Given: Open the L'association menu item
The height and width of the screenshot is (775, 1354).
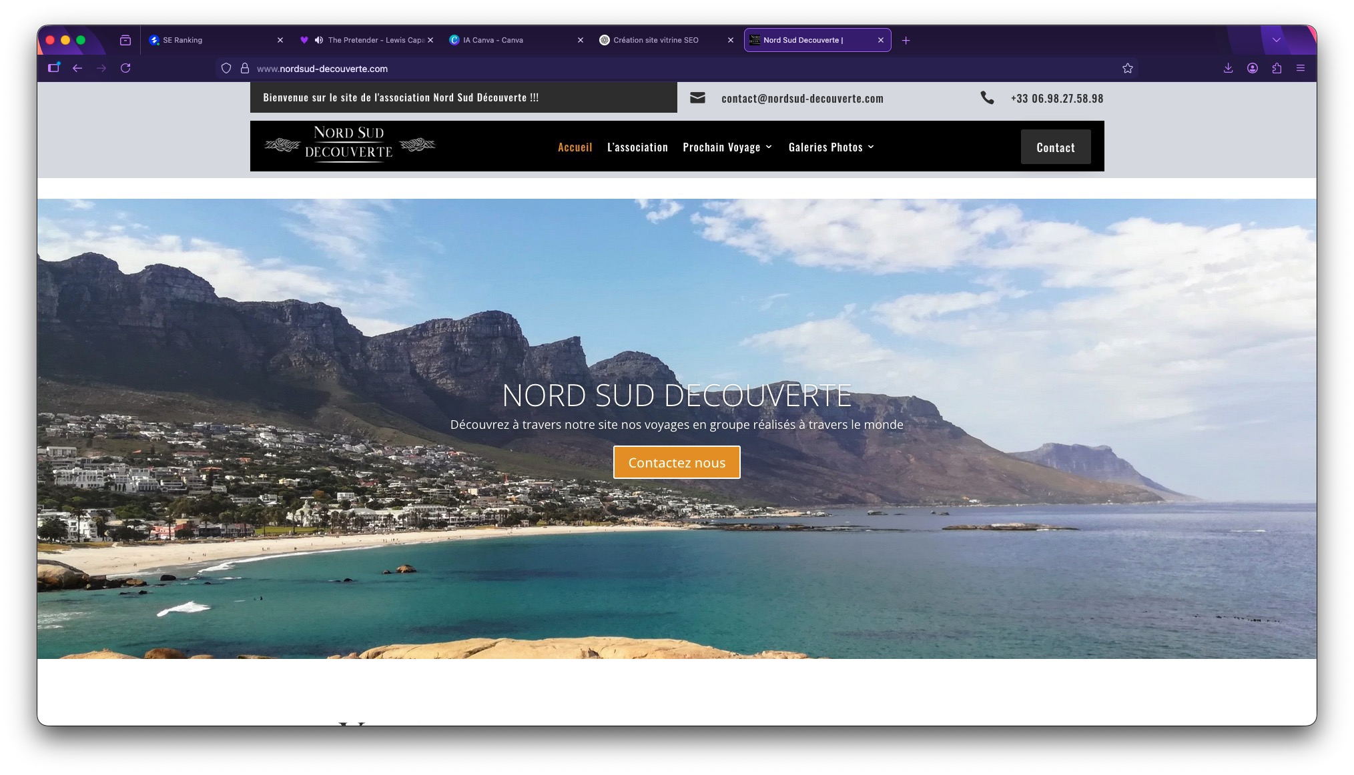Looking at the screenshot, I should tap(637, 147).
